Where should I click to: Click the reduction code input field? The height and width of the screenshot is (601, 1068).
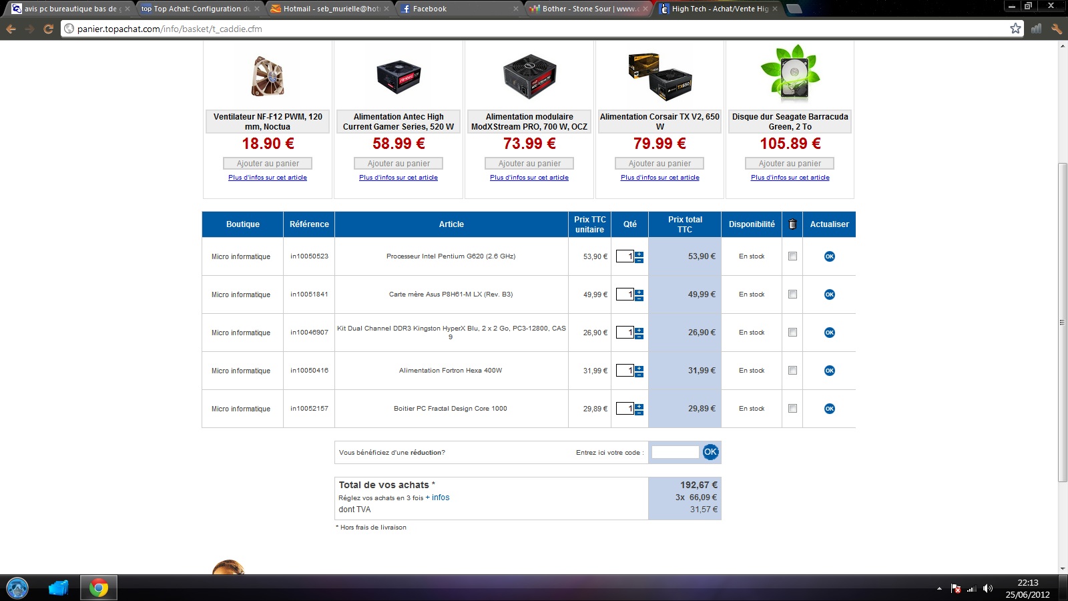point(675,452)
